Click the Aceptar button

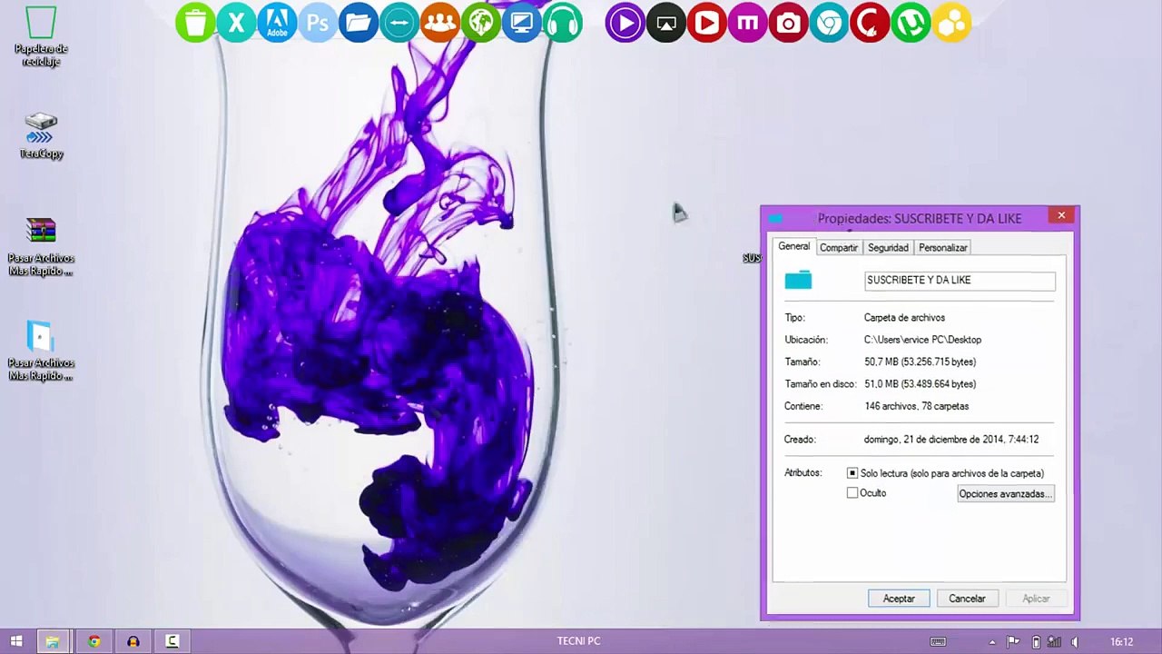(899, 599)
